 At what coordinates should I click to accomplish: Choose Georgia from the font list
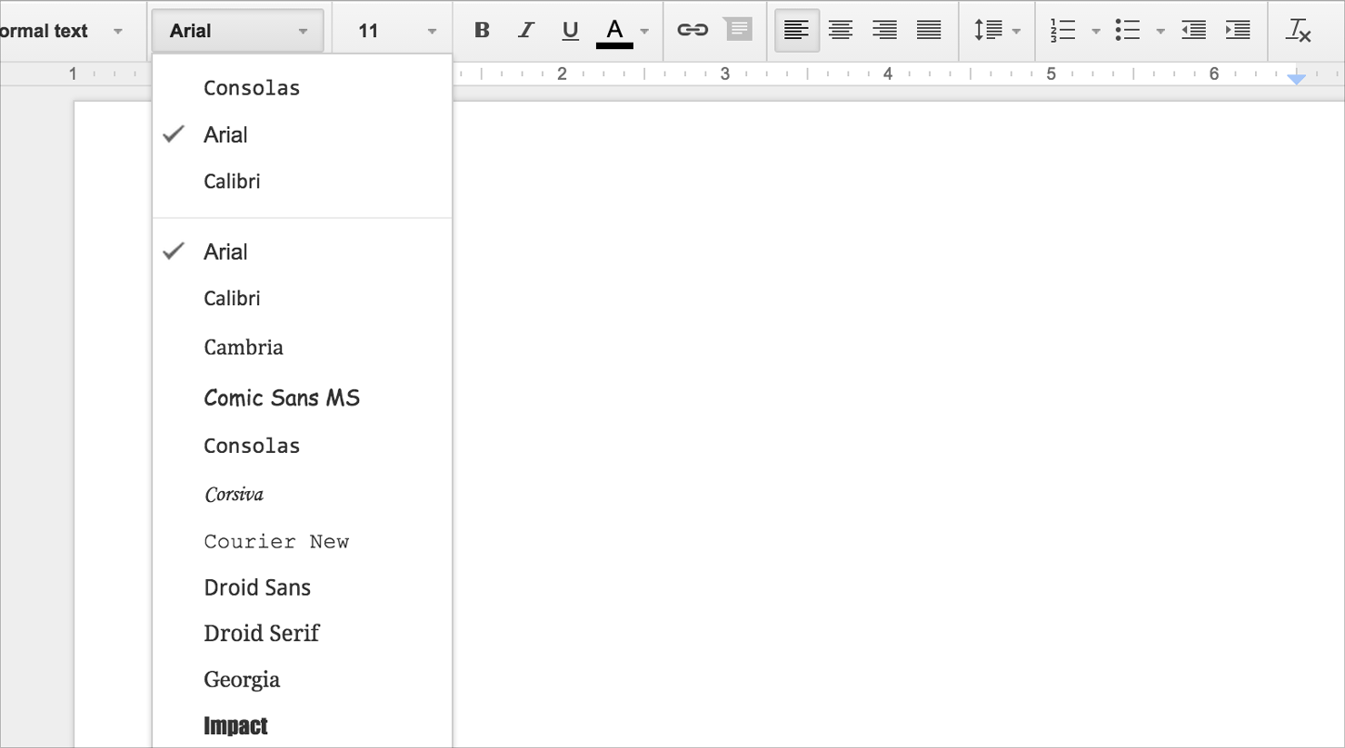242,679
